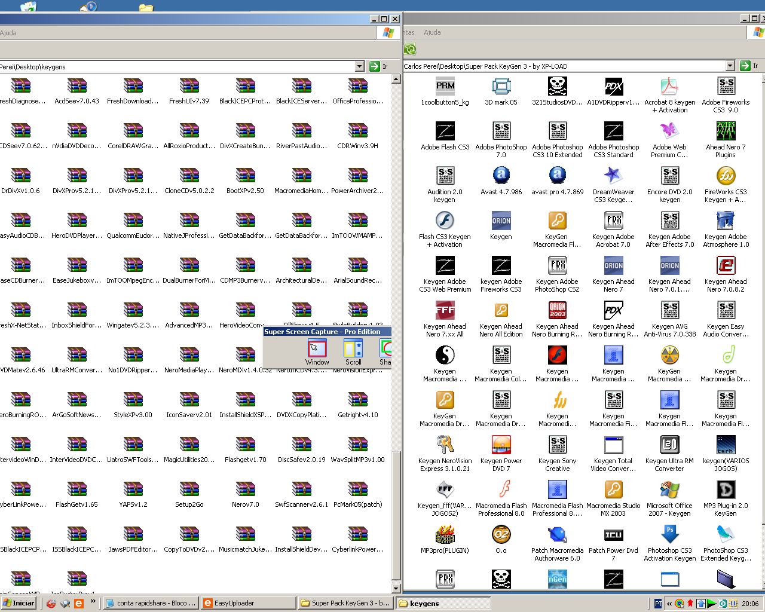Viewport: 765px width, 612px height.
Task: Select the CloneCDv5.0.2.2 archive
Action: point(189,176)
